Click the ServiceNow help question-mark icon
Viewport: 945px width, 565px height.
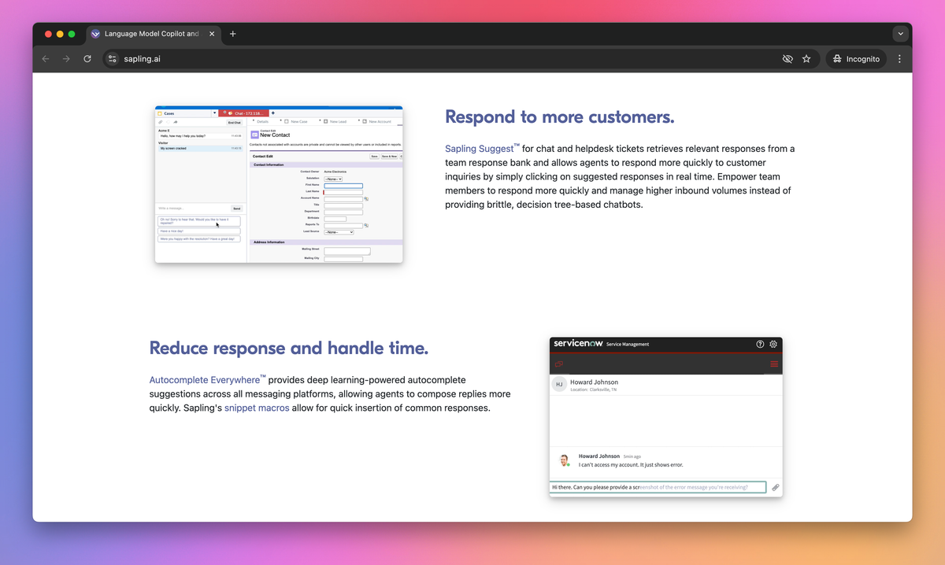[x=760, y=344]
